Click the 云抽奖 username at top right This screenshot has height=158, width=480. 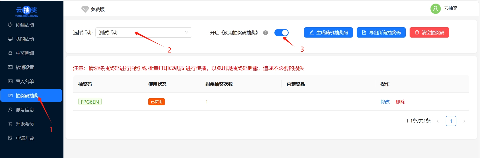pos(451,8)
